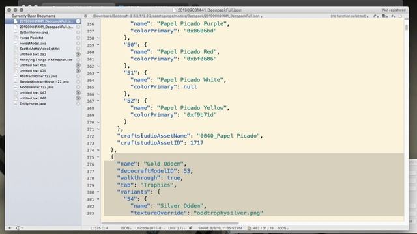Collapse the fold at line 381

coord(98,199)
